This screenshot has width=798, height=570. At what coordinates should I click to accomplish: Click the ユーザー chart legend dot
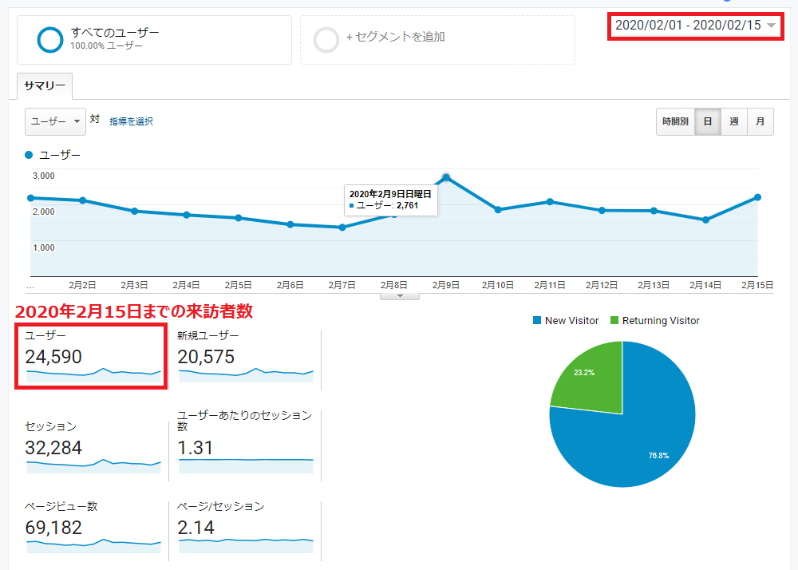(29, 155)
